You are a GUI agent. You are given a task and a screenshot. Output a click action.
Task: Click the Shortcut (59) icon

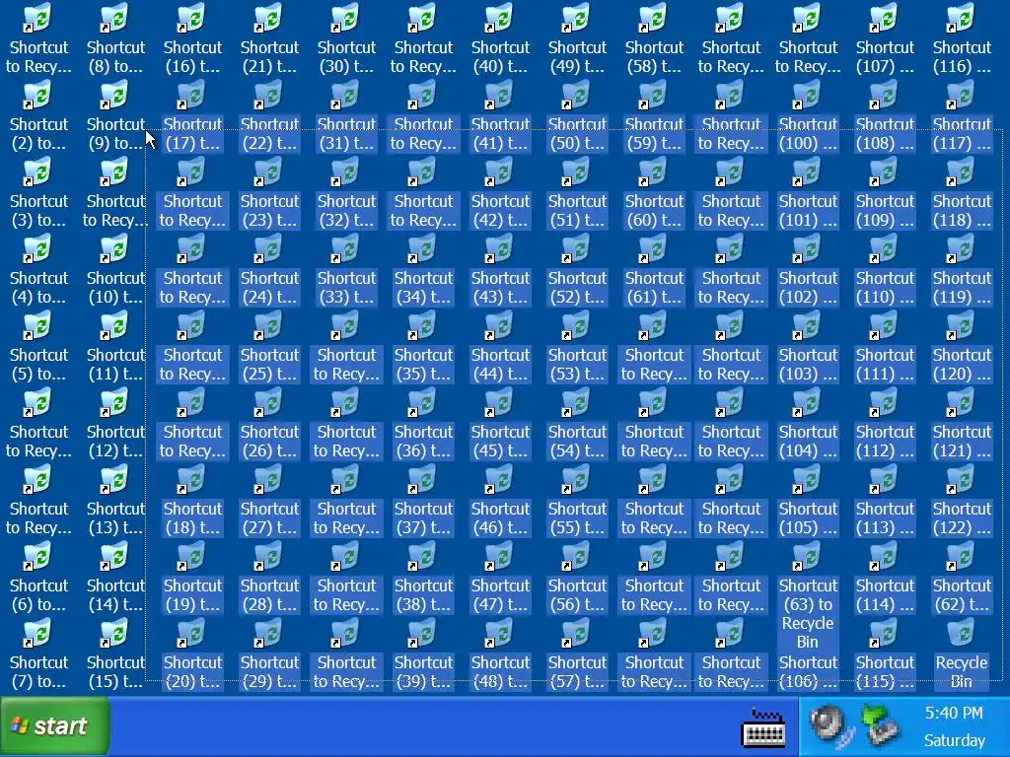tap(655, 95)
